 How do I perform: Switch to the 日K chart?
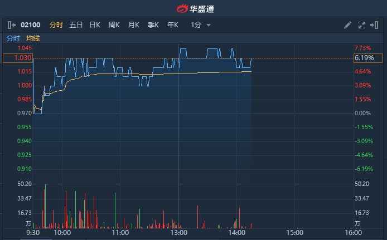pos(95,25)
